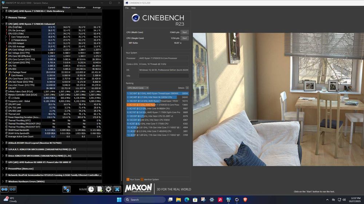
Task: Click the Cinebench logo sphere icon
Action: [x=135, y=17]
